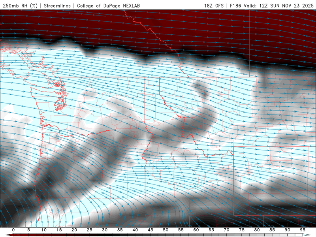Select the "90" color bar label
Screen dimensions: 316x237
tap(287, 230)
